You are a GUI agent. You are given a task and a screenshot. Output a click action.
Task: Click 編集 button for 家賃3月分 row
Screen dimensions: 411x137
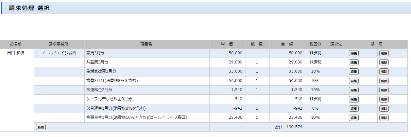point(353,53)
